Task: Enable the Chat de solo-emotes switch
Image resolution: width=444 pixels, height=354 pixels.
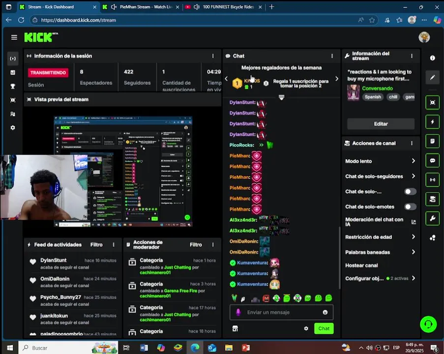Action: pyautogui.click(x=410, y=206)
